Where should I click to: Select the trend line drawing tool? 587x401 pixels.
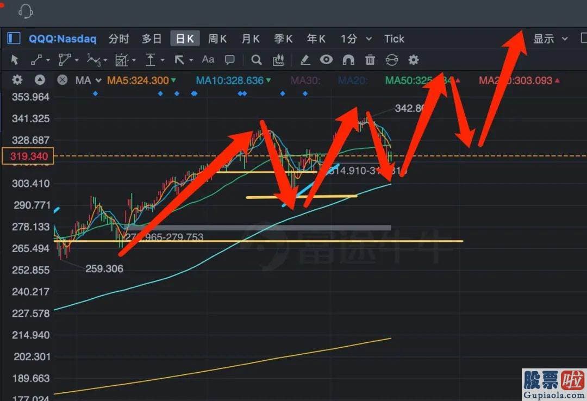(x=36, y=60)
